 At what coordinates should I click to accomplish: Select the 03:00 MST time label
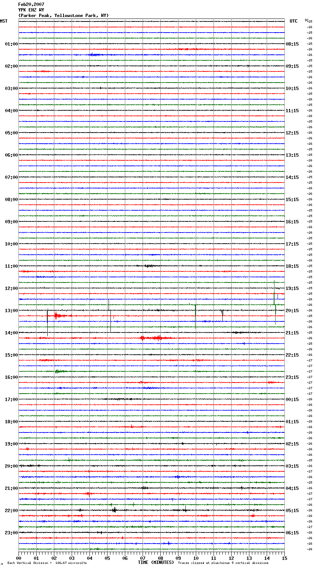point(11,88)
